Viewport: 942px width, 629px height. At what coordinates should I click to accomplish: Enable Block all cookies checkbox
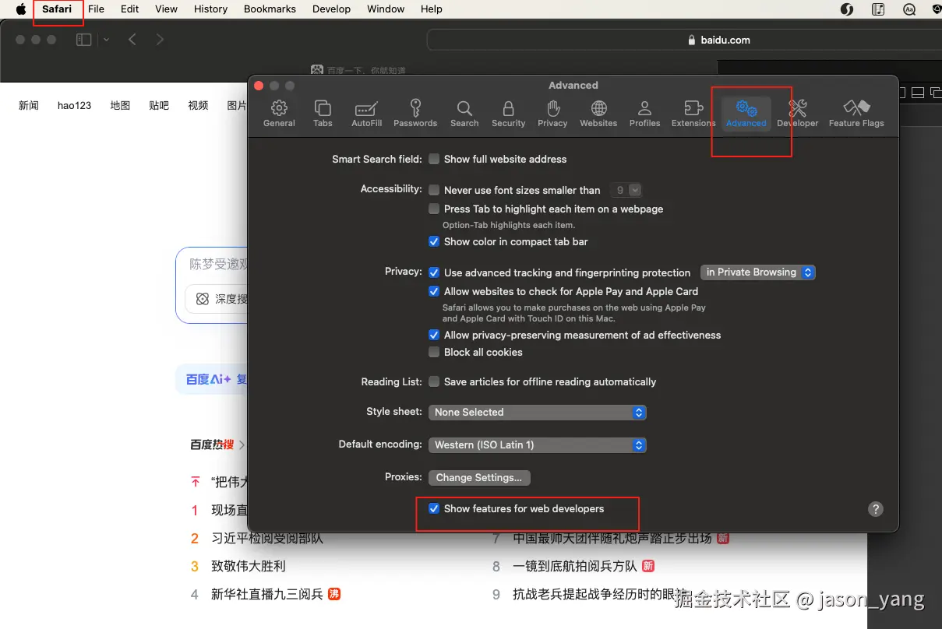434,352
